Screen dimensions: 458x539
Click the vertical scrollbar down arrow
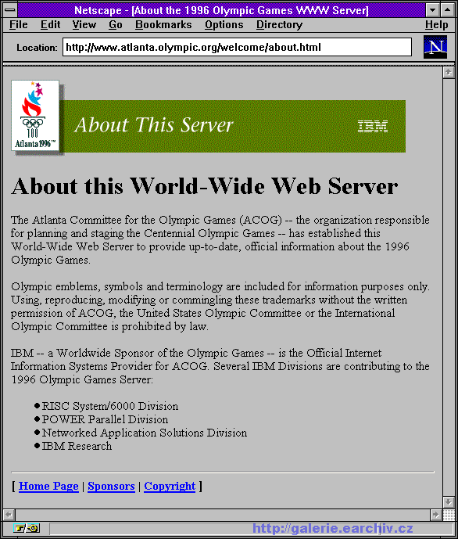(x=449, y=502)
